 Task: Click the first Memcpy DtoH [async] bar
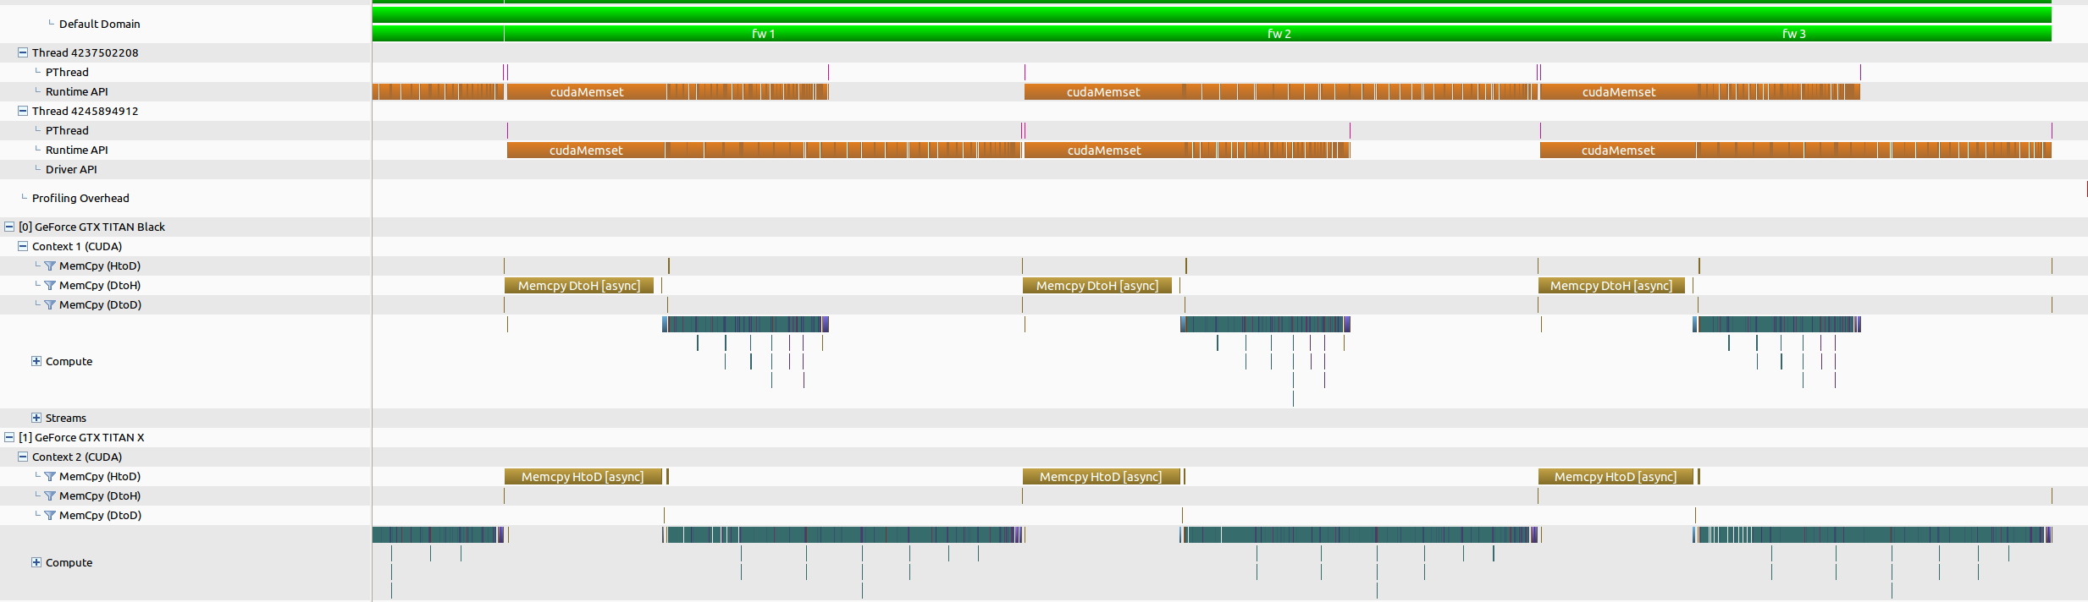[579, 286]
